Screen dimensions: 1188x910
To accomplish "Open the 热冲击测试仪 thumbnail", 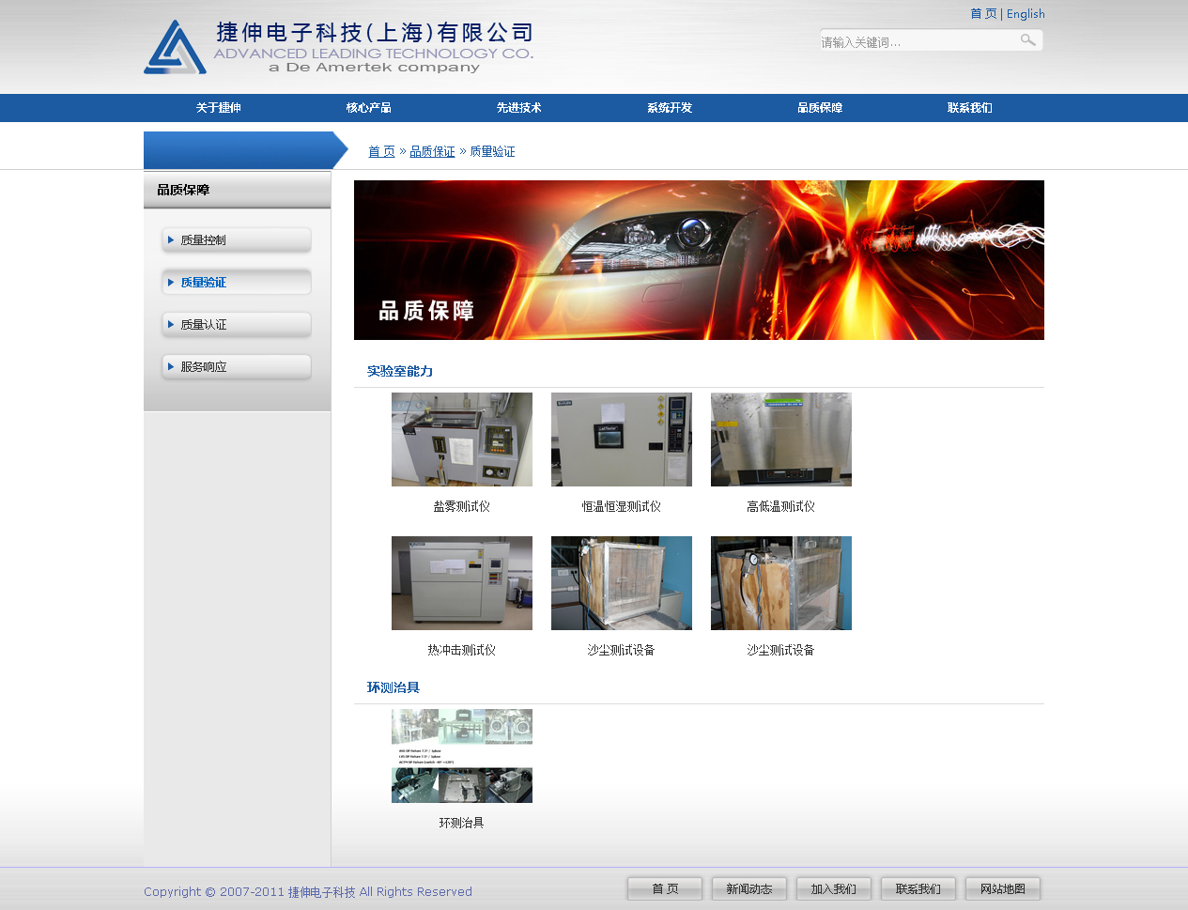I will [462, 583].
